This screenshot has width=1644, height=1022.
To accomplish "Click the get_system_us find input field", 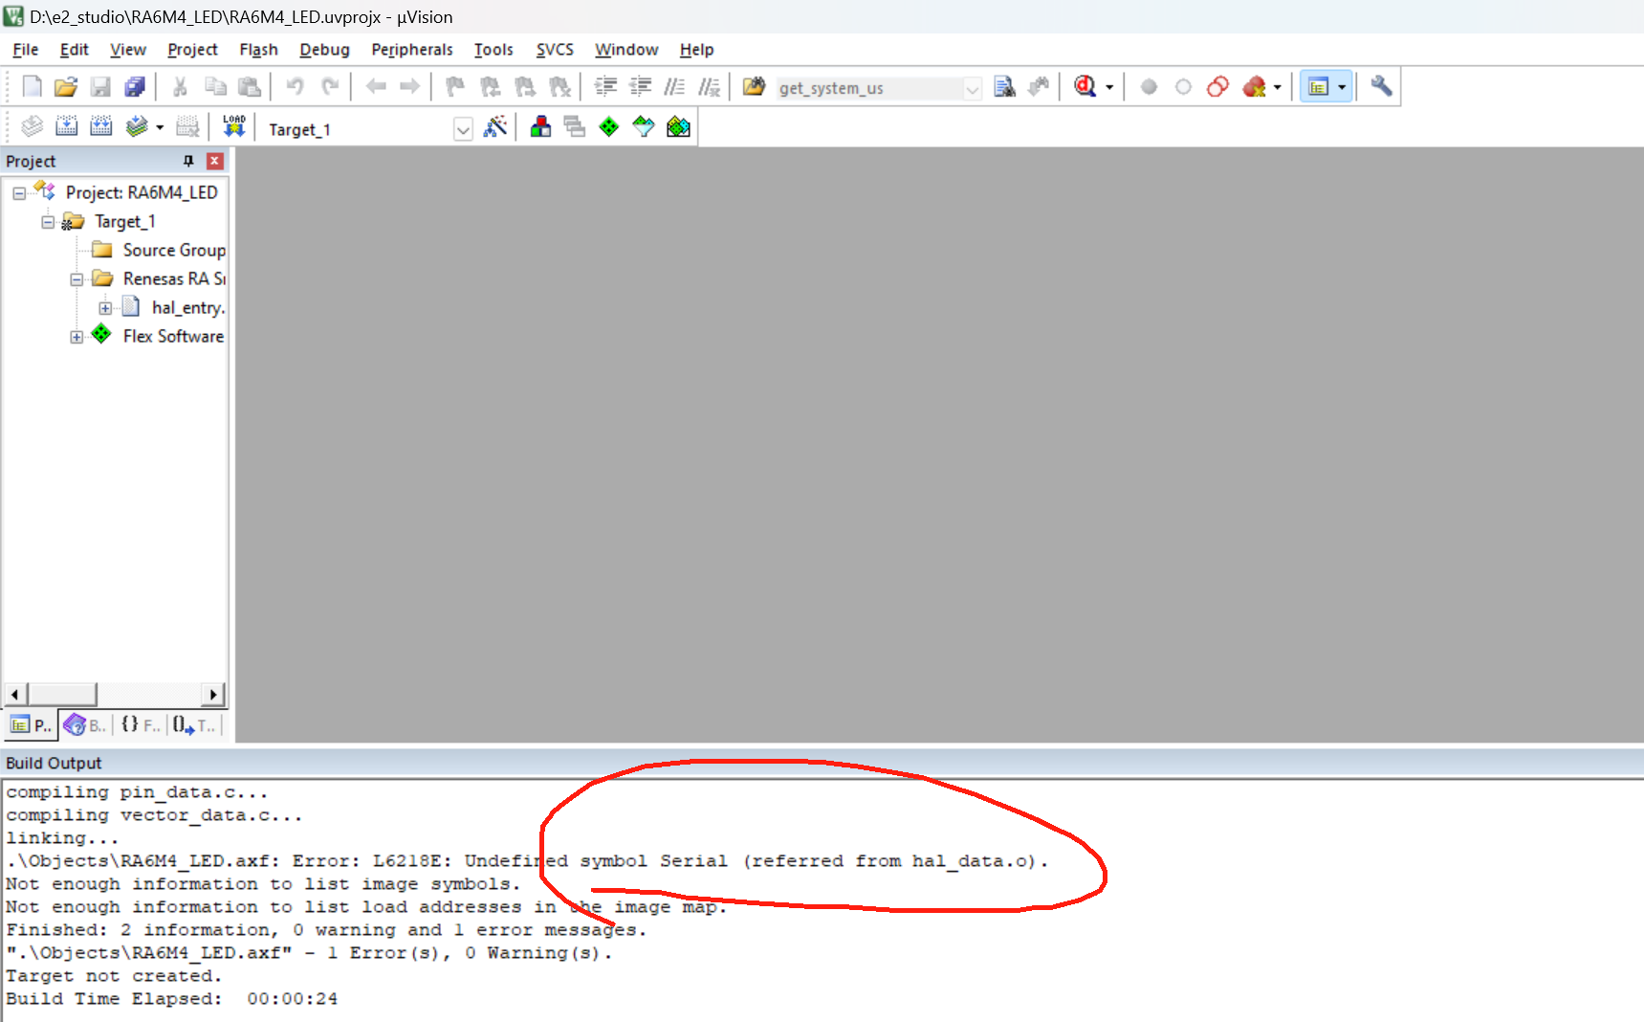I will coord(869,89).
